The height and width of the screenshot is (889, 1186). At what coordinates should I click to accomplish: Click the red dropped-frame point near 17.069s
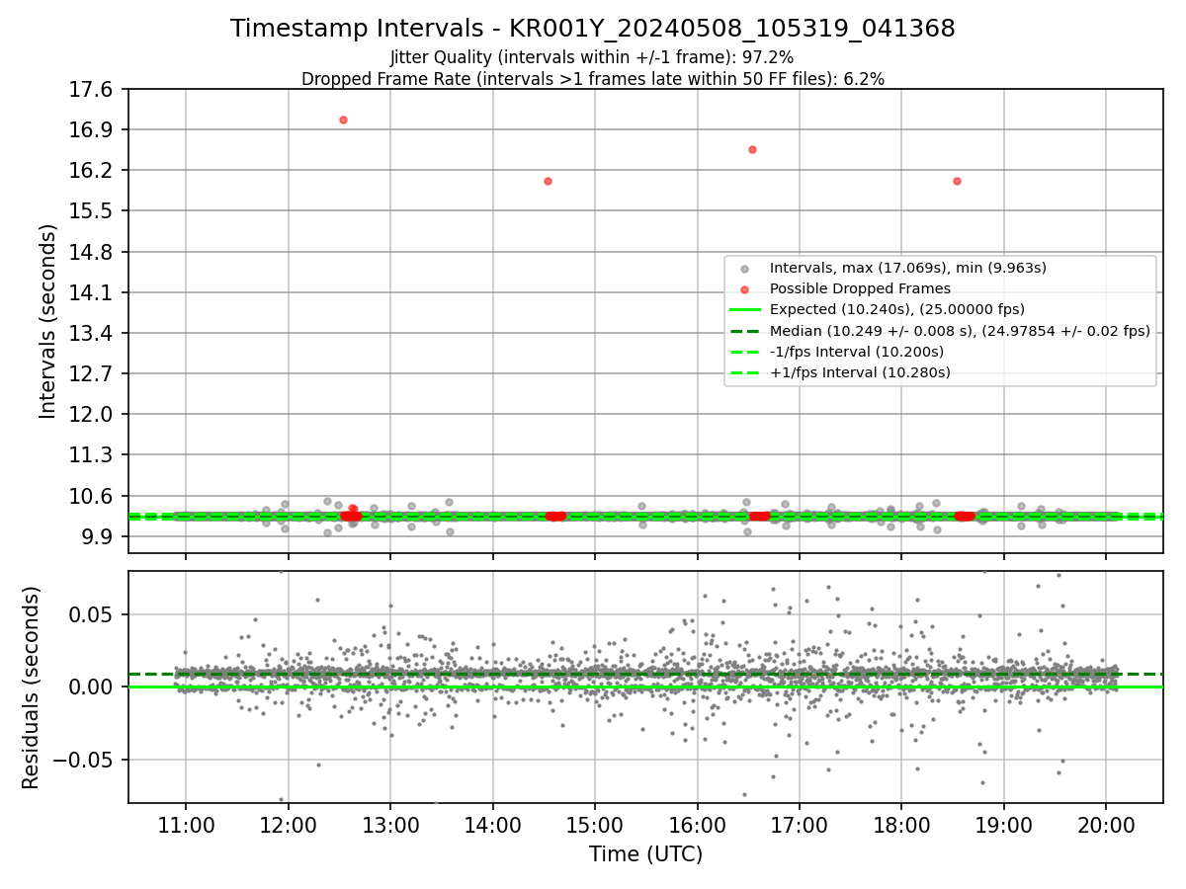click(343, 120)
